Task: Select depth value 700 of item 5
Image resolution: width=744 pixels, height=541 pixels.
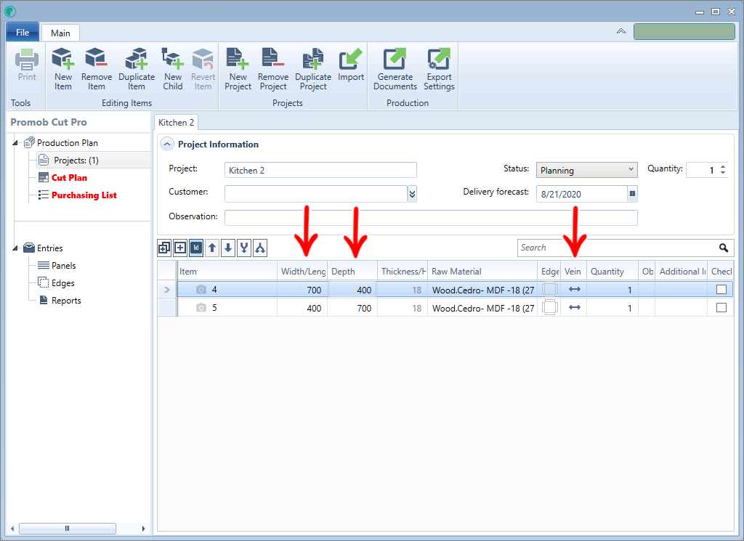Action: [x=364, y=308]
